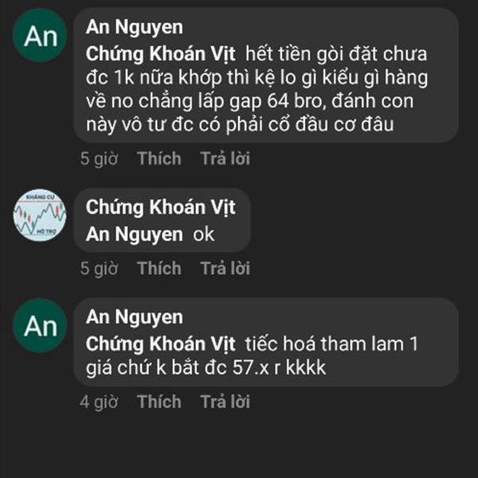
Task: Open the '5 giờ' timestamp under the 'ok' reply
Action: click(x=99, y=268)
